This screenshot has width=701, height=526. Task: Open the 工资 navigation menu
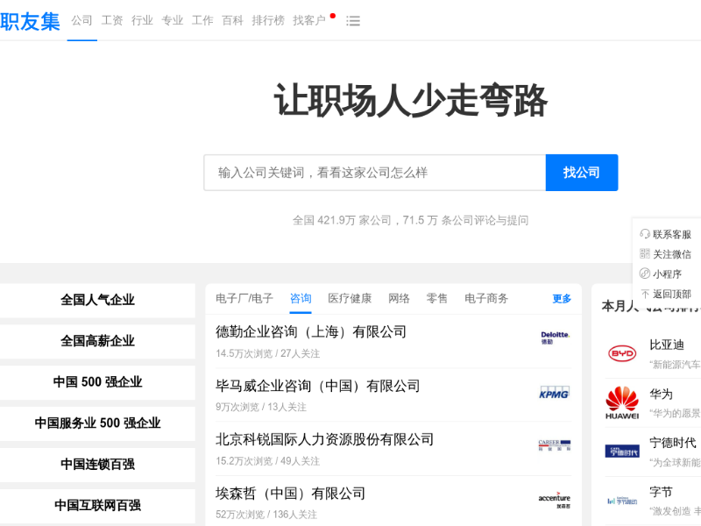pyautogui.click(x=112, y=21)
